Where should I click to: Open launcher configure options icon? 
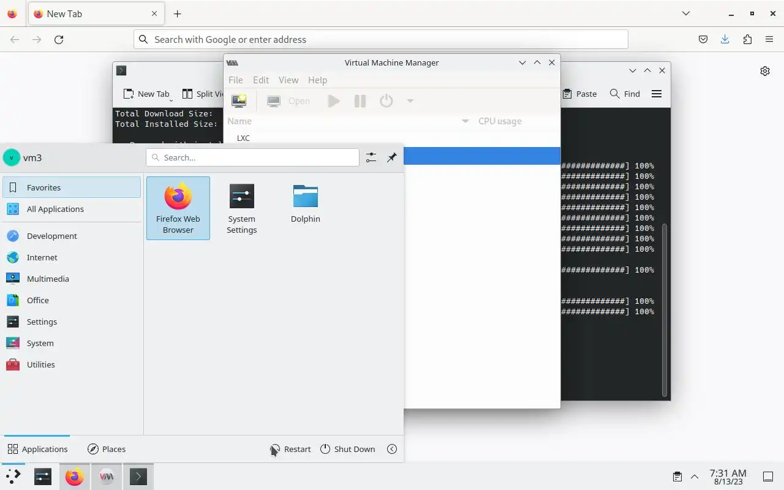pyautogui.click(x=371, y=157)
